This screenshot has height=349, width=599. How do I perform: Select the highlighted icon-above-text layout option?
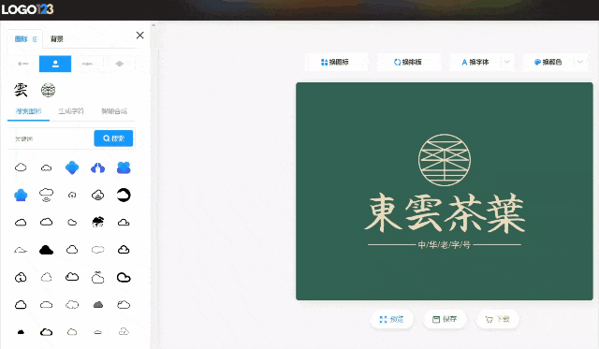[x=55, y=64]
